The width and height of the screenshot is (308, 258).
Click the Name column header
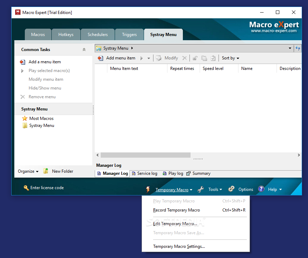click(257, 69)
